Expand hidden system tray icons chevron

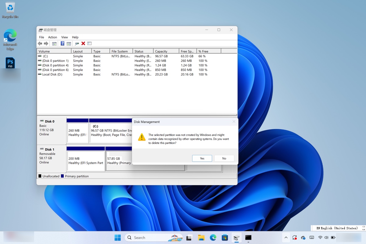point(286,238)
